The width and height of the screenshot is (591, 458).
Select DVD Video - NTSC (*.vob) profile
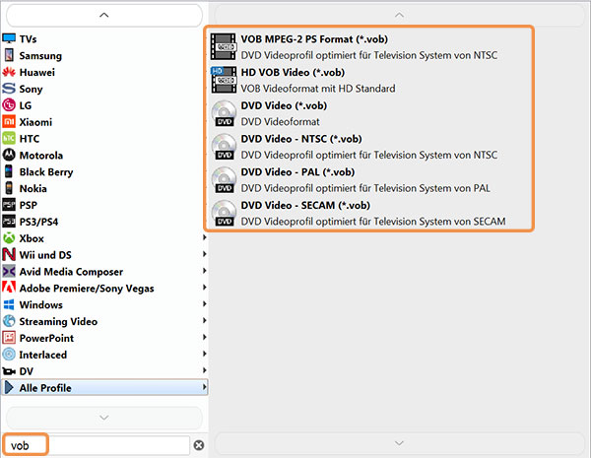tap(301, 139)
